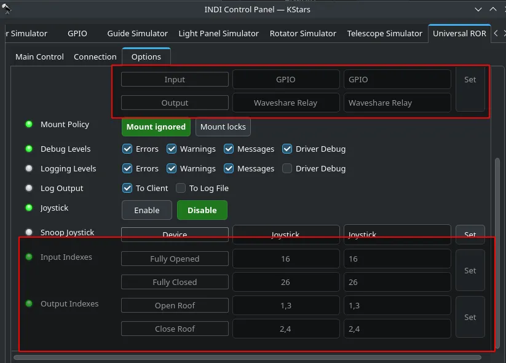Enable Driver Debug in Logging Levels

coord(287,168)
